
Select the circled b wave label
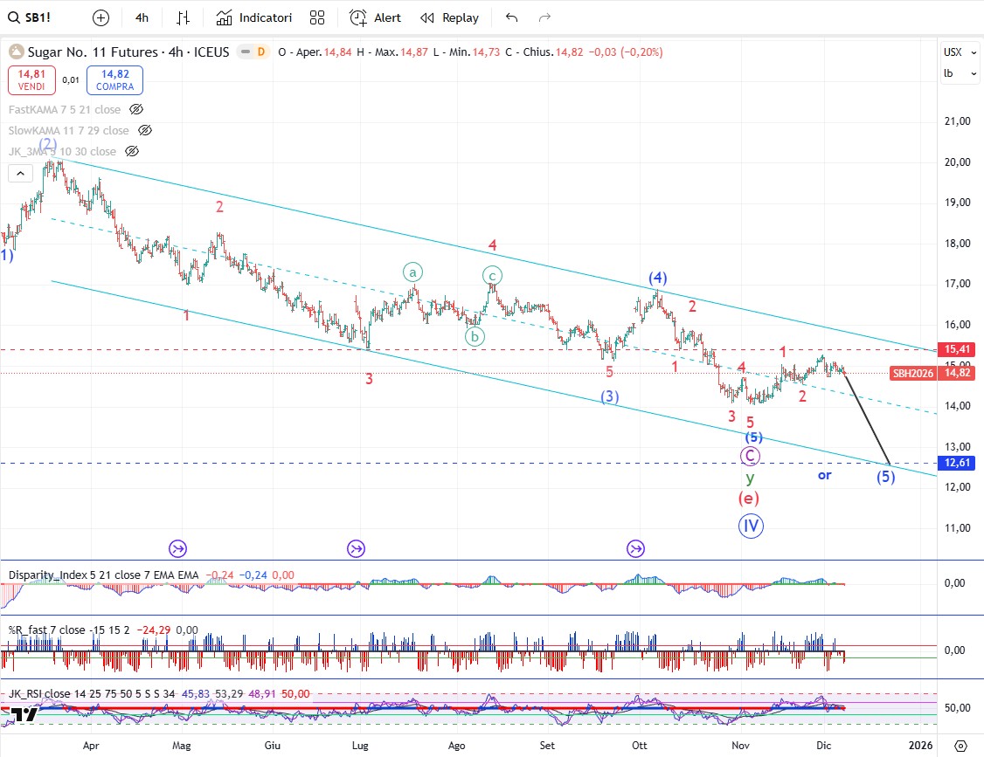point(475,337)
